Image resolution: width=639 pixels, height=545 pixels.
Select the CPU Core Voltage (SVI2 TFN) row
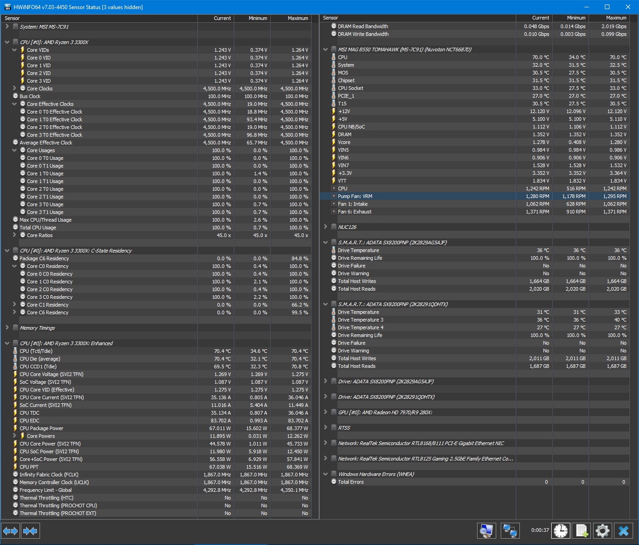click(156, 374)
